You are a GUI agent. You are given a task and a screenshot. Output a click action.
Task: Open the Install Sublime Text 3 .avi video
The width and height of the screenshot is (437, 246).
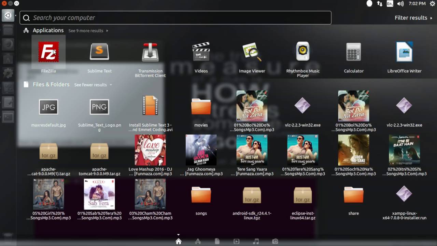(150, 106)
